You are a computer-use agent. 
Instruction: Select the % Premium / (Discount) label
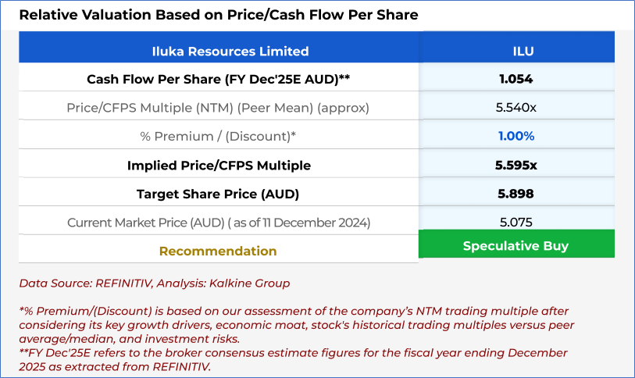[219, 136]
